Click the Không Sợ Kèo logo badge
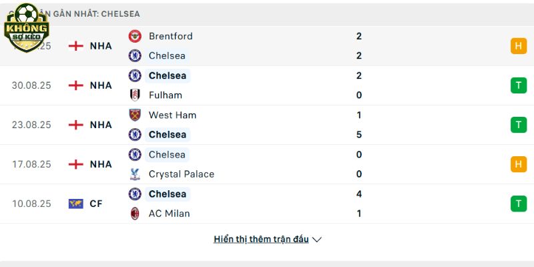The height and width of the screenshot is (267, 534). 26,27
